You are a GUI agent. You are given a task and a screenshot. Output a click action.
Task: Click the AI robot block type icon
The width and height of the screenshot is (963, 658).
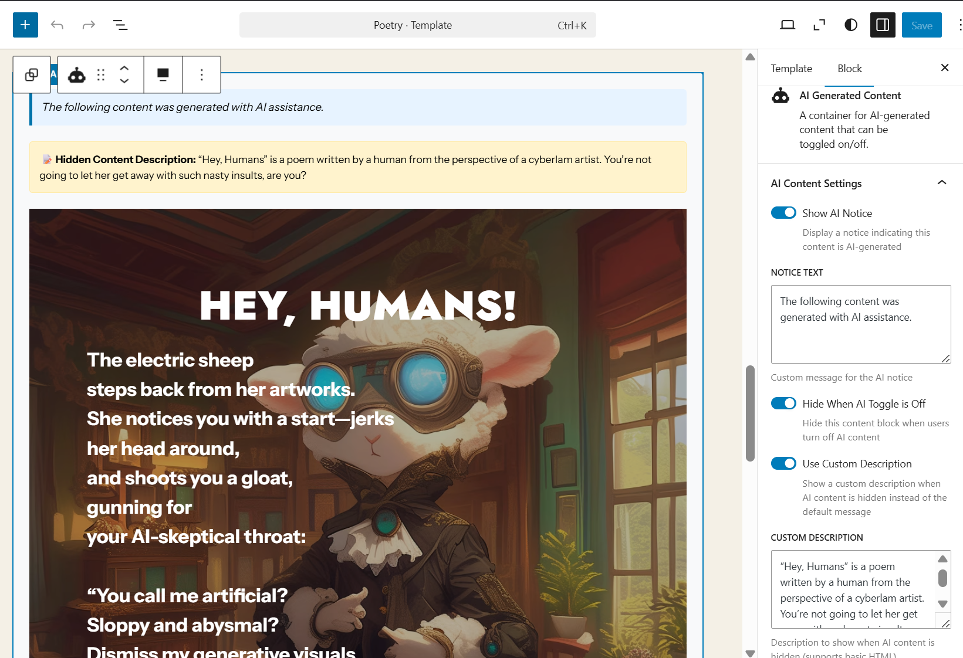[77, 75]
